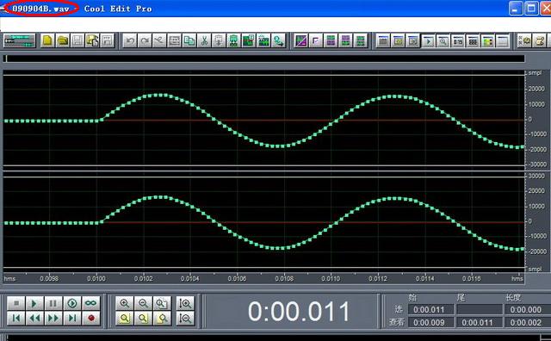Open a file with the yellow folder icon

click(x=63, y=41)
